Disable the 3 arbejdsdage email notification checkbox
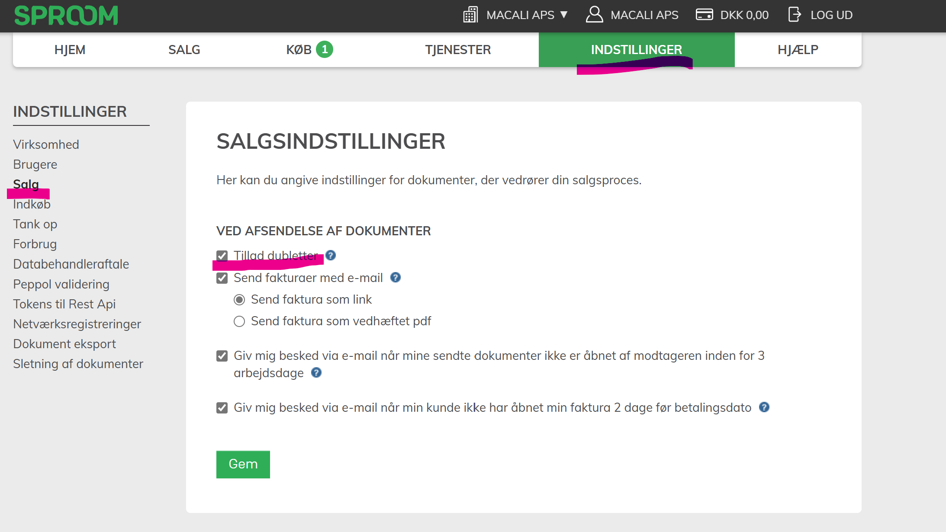 pos(222,356)
